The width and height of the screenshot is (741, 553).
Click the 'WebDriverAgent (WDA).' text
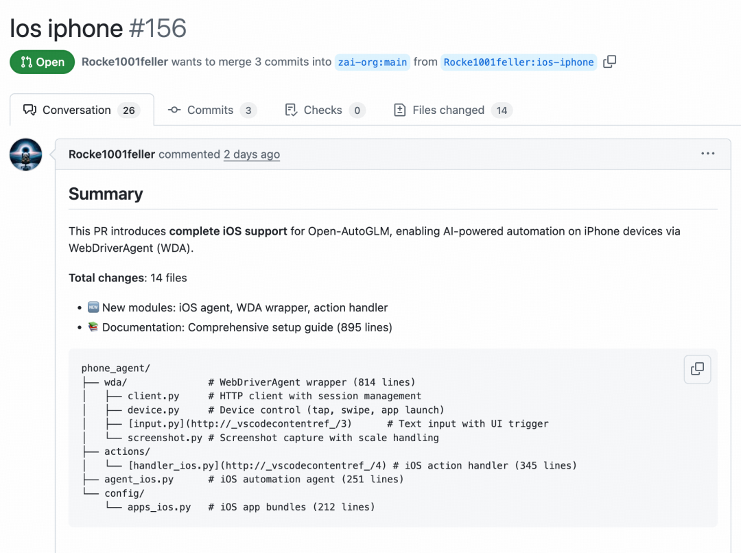pos(131,248)
